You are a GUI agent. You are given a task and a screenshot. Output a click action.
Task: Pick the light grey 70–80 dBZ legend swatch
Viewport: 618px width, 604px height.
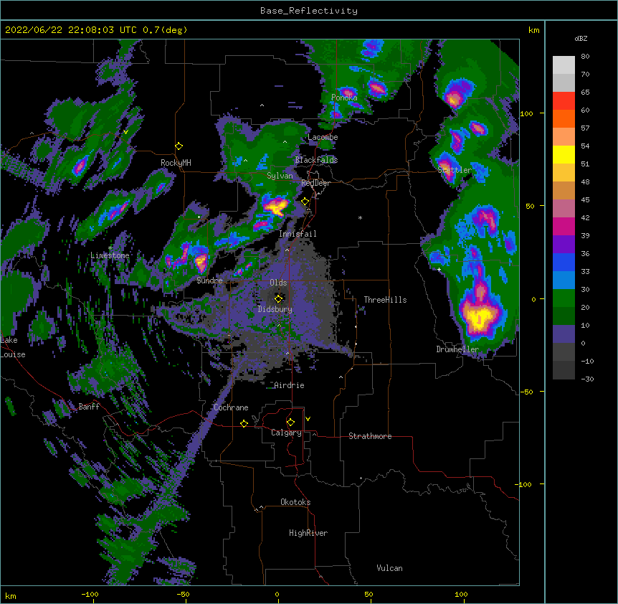click(x=564, y=65)
